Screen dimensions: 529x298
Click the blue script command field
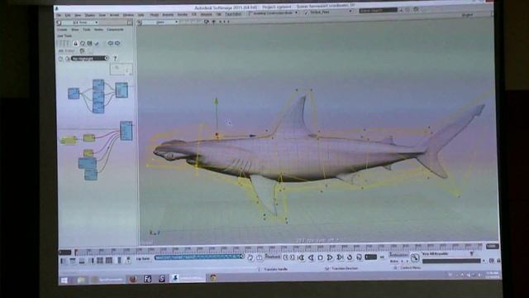pyautogui.click(x=198, y=257)
